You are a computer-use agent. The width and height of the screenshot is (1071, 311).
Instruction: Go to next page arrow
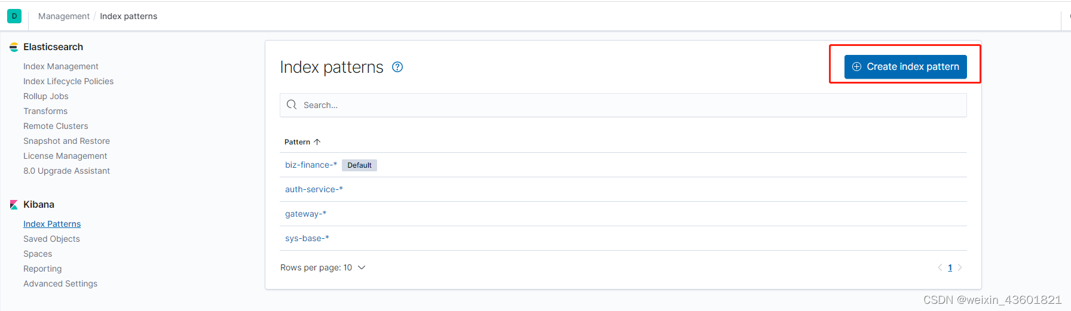point(960,267)
